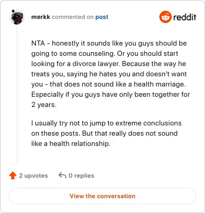Upvote using the orange arrow icon
This screenshot has height=213, width=205.
13,176
